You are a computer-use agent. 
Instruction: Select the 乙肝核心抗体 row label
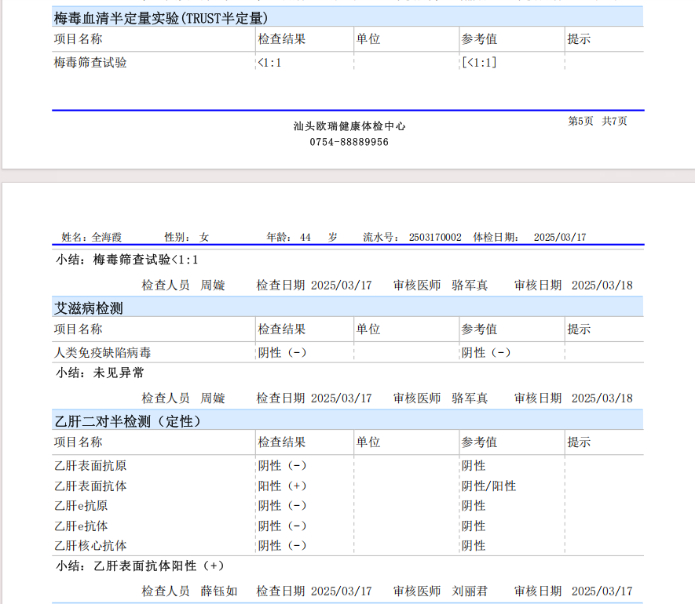tap(90, 546)
